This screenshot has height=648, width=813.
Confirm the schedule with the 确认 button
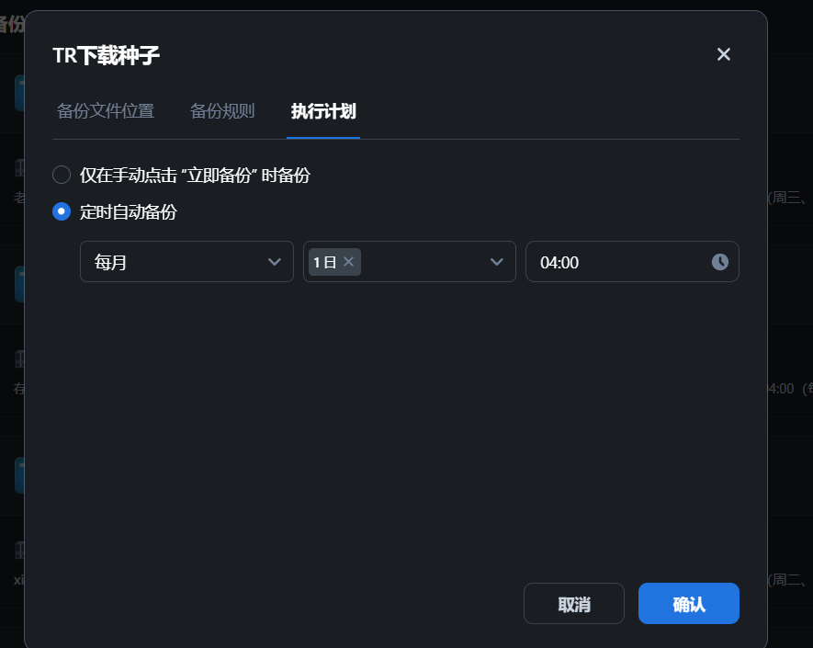pyautogui.click(x=688, y=603)
